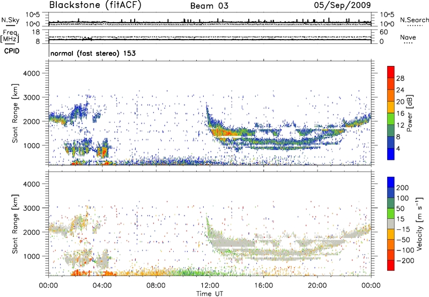Pick the red bottom of the velocity colorbar
The height and width of the screenshot is (297, 429).
[x=391, y=265]
